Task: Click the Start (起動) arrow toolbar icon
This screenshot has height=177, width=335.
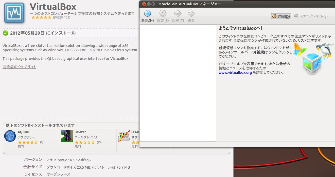Action: click(178, 13)
